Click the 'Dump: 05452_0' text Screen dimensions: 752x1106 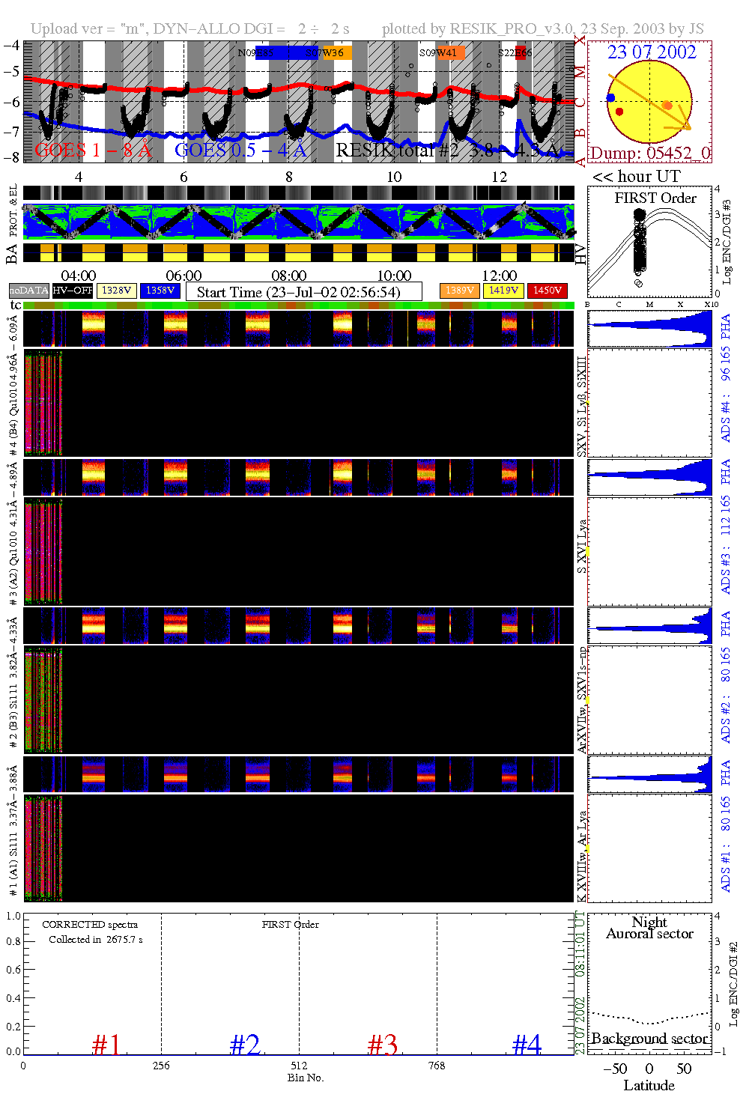pyautogui.click(x=649, y=154)
